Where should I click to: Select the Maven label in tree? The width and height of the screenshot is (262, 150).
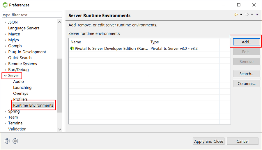[14, 34]
